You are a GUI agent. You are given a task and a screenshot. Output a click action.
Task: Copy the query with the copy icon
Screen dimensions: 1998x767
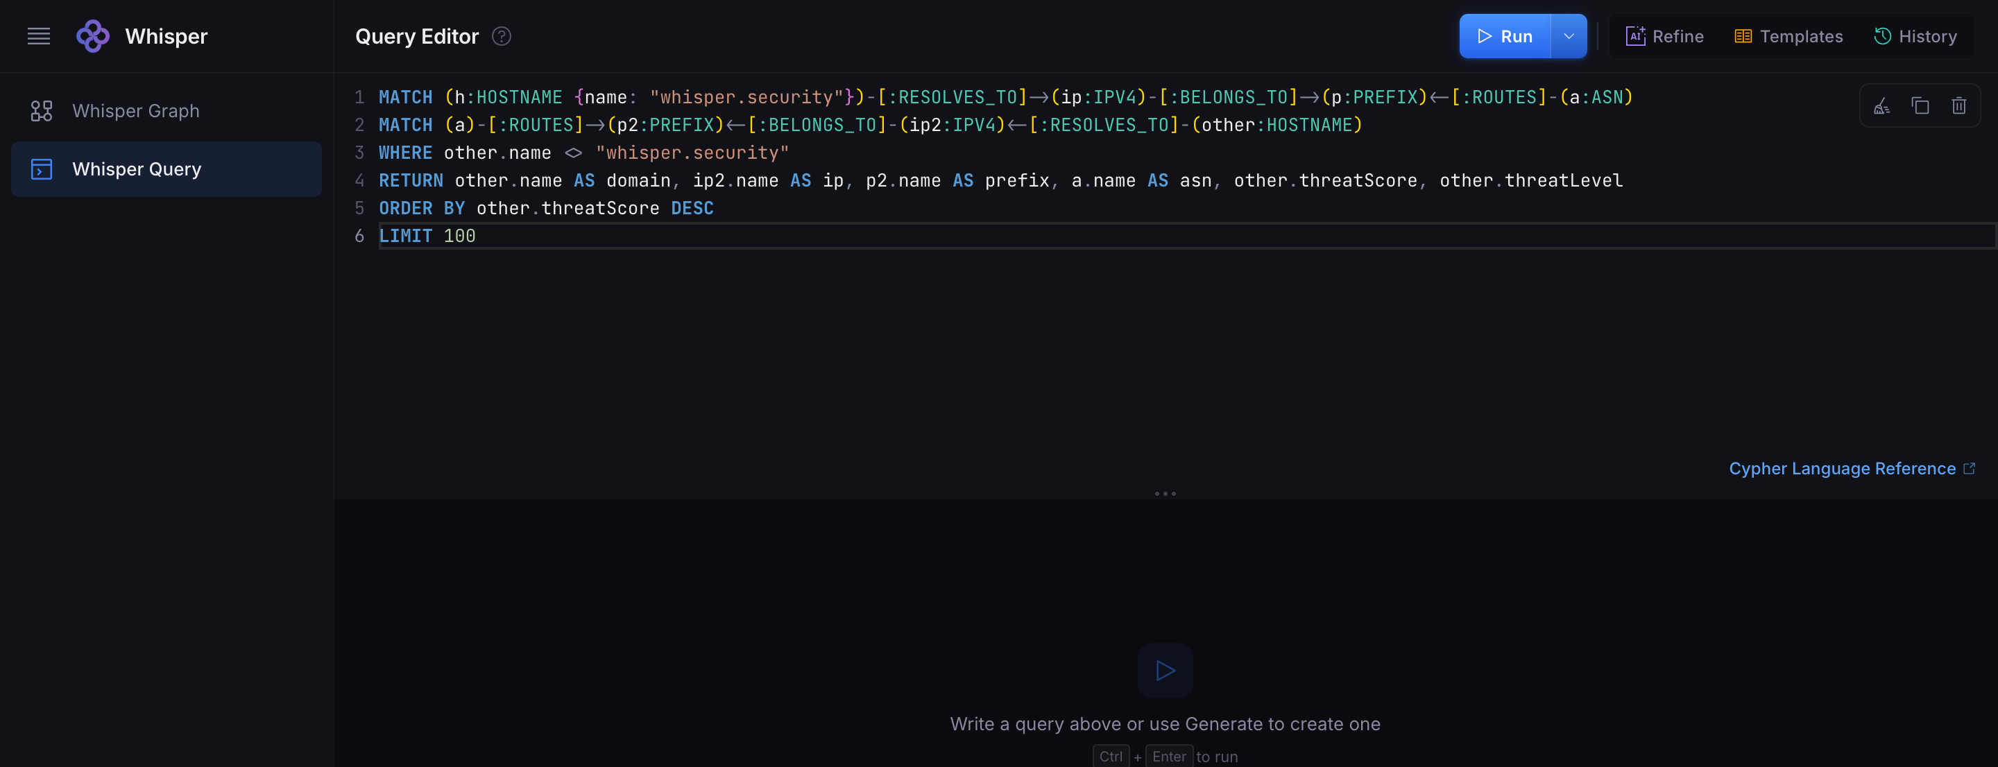coord(1920,105)
